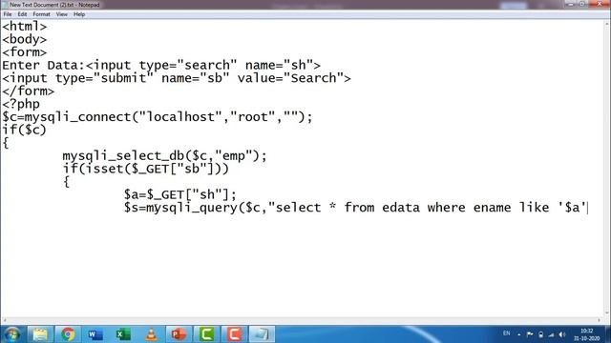611x343 pixels.
Task: Open the clock and date display
Action: click(586, 334)
